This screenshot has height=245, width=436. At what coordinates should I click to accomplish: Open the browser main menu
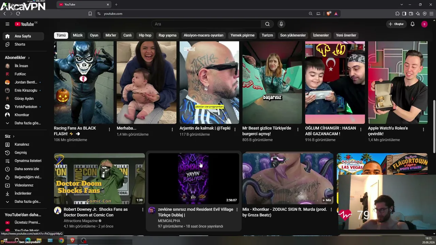point(431,14)
